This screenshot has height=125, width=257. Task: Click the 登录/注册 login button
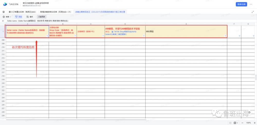[241, 4]
